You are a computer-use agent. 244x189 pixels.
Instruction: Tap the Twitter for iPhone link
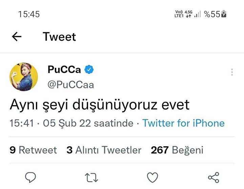click(x=183, y=123)
